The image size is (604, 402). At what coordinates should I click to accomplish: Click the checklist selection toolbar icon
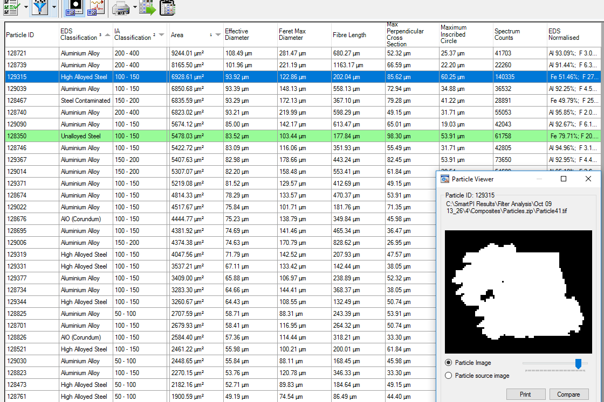coord(11,7)
